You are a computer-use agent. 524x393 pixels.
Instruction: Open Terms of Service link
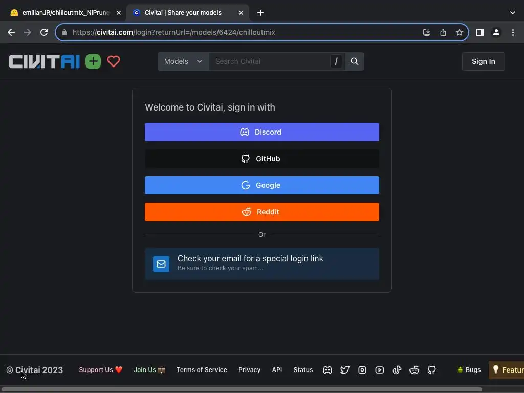click(202, 370)
